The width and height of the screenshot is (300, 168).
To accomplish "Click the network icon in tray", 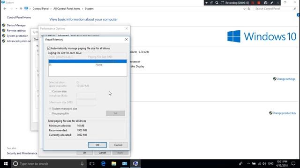I will (x=259, y=164).
